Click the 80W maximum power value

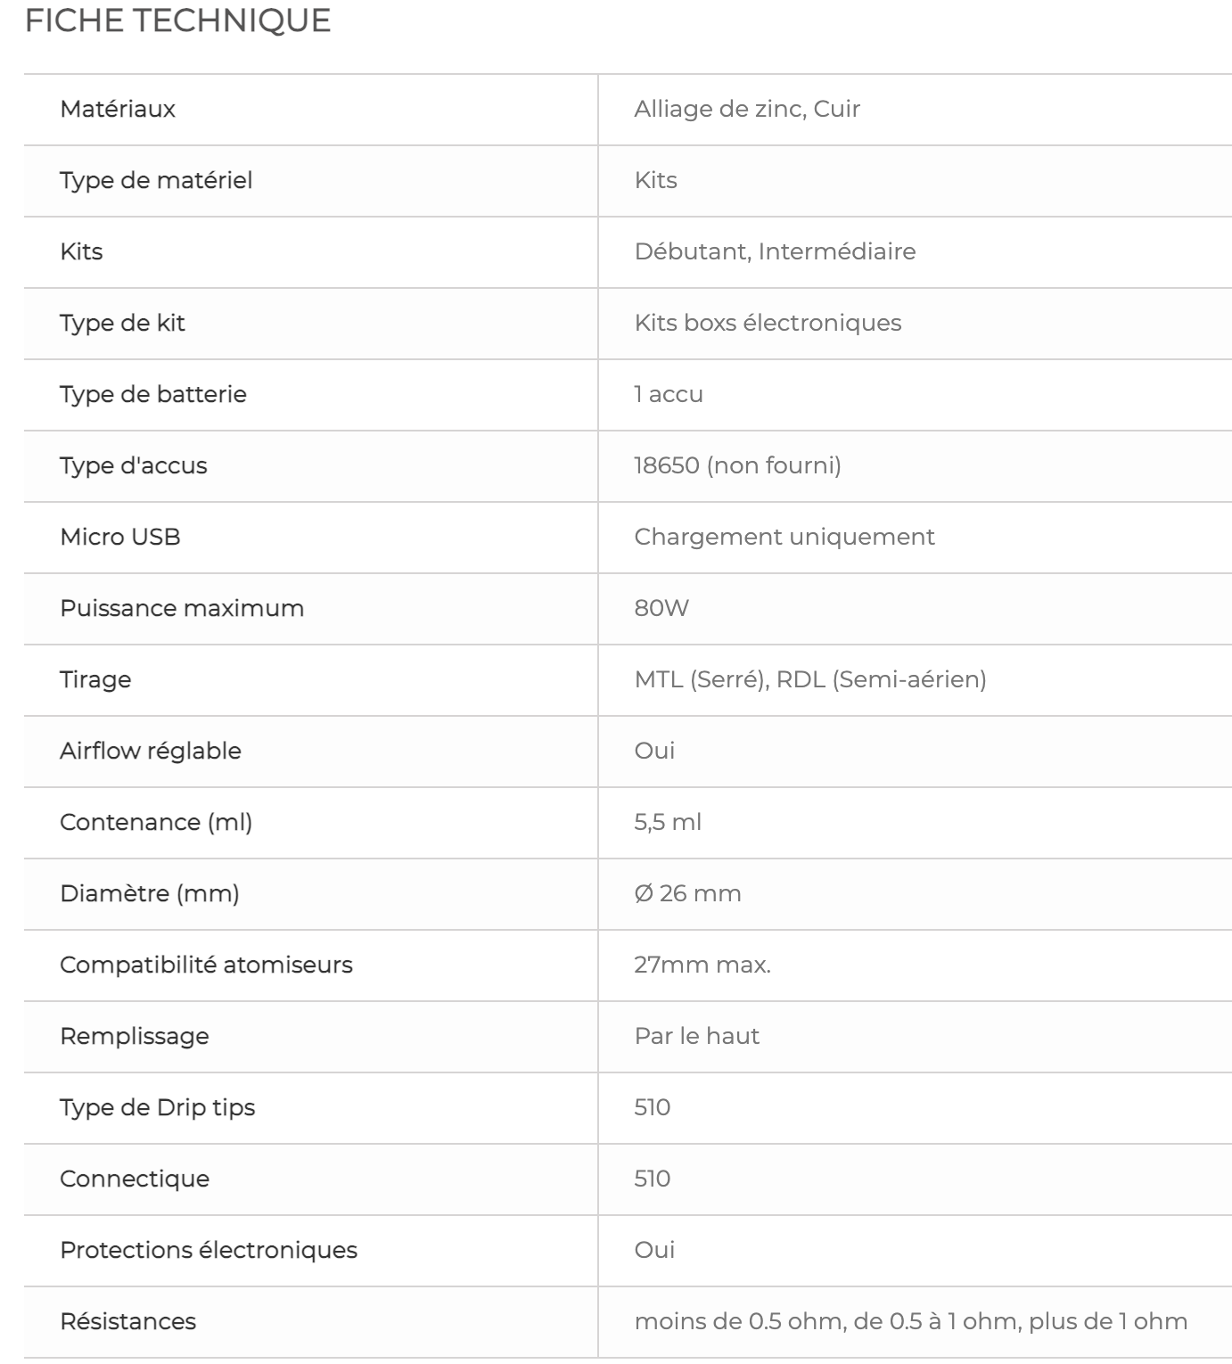pyautogui.click(x=661, y=608)
